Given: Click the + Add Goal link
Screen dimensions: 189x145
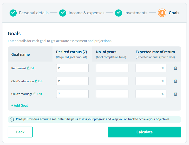Looking at the screenshot, I should (x=19, y=105).
